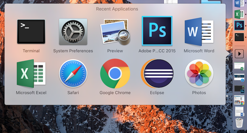
Task: Restore the minimized Photoshop window in Dock
Action: tap(239, 89)
